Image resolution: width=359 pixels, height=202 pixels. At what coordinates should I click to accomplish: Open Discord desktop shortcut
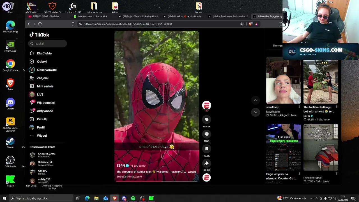(x=10, y=104)
